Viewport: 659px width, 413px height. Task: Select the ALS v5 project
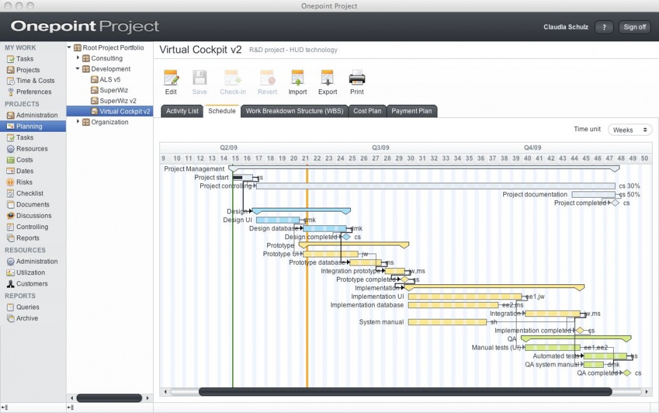(110, 80)
